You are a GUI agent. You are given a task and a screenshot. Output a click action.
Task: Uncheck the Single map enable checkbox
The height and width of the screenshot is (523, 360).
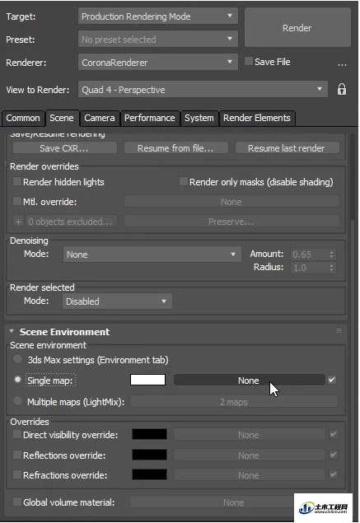pos(332,380)
